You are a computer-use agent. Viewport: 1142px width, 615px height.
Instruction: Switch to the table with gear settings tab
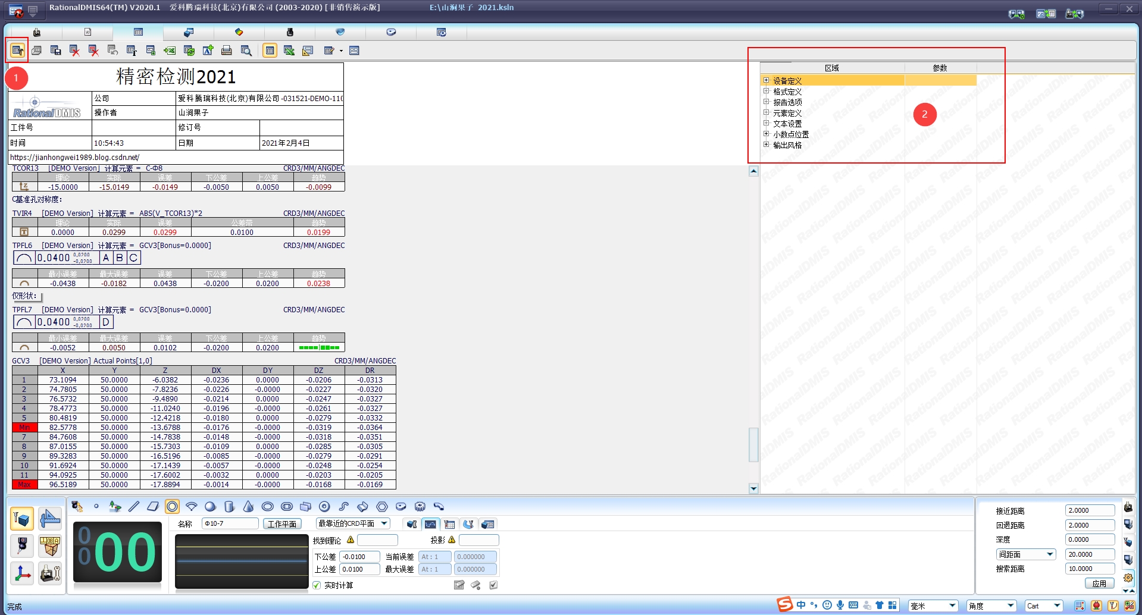[442, 32]
